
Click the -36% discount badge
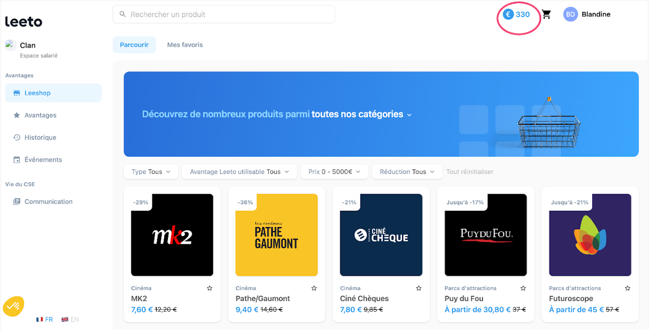pyautogui.click(x=245, y=202)
